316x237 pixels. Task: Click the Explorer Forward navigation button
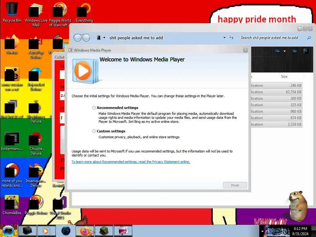pyautogui.click(x=86, y=38)
